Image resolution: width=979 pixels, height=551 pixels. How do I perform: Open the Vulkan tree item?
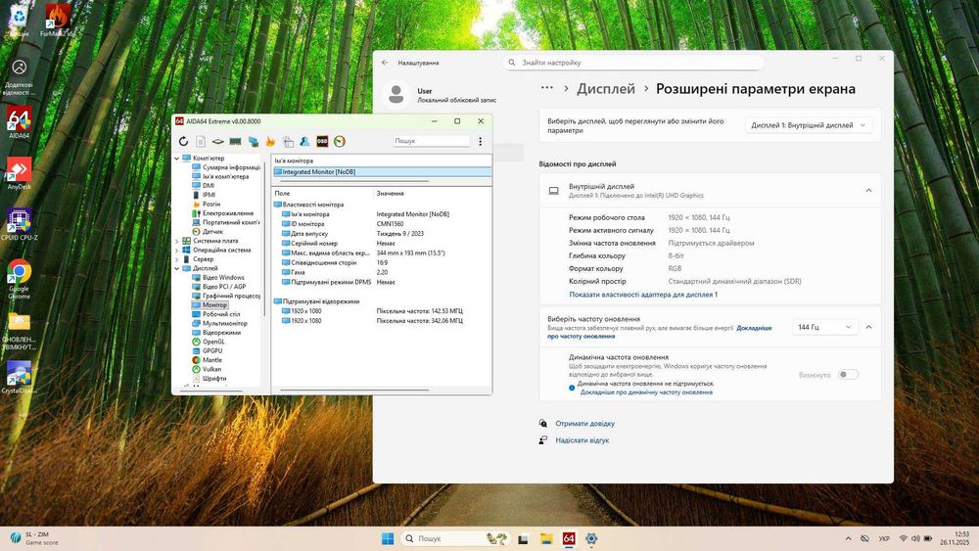pyautogui.click(x=208, y=369)
